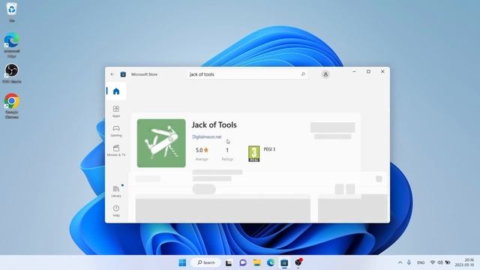Open the Library in sidebar
The width and height of the screenshot is (480, 270).
tap(116, 191)
